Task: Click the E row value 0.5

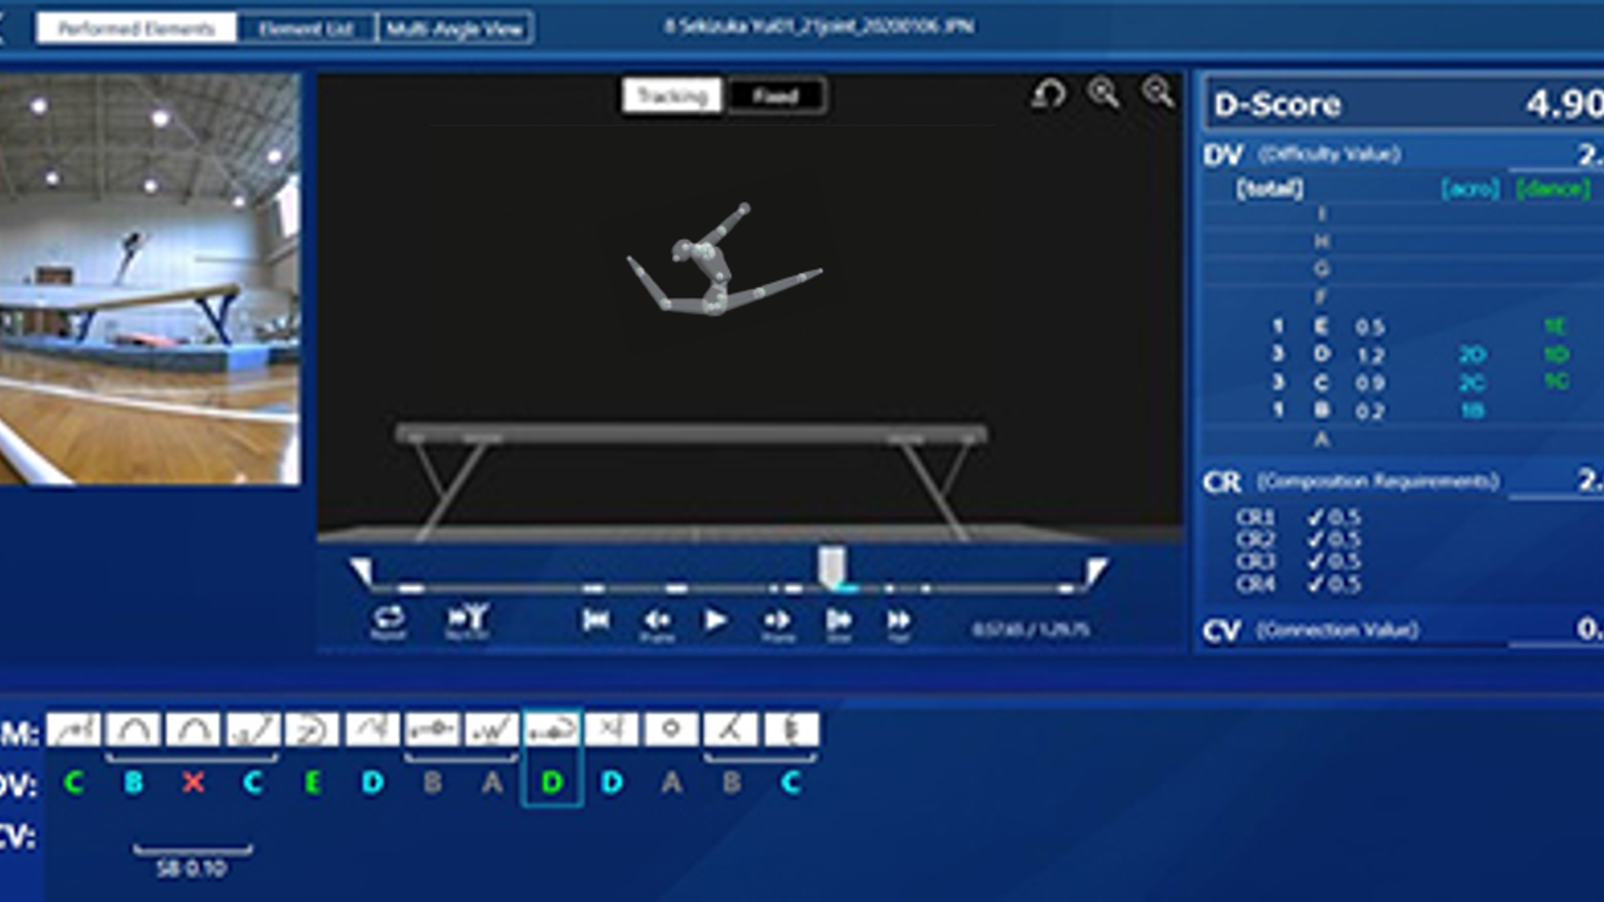Action: coord(1370,328)
